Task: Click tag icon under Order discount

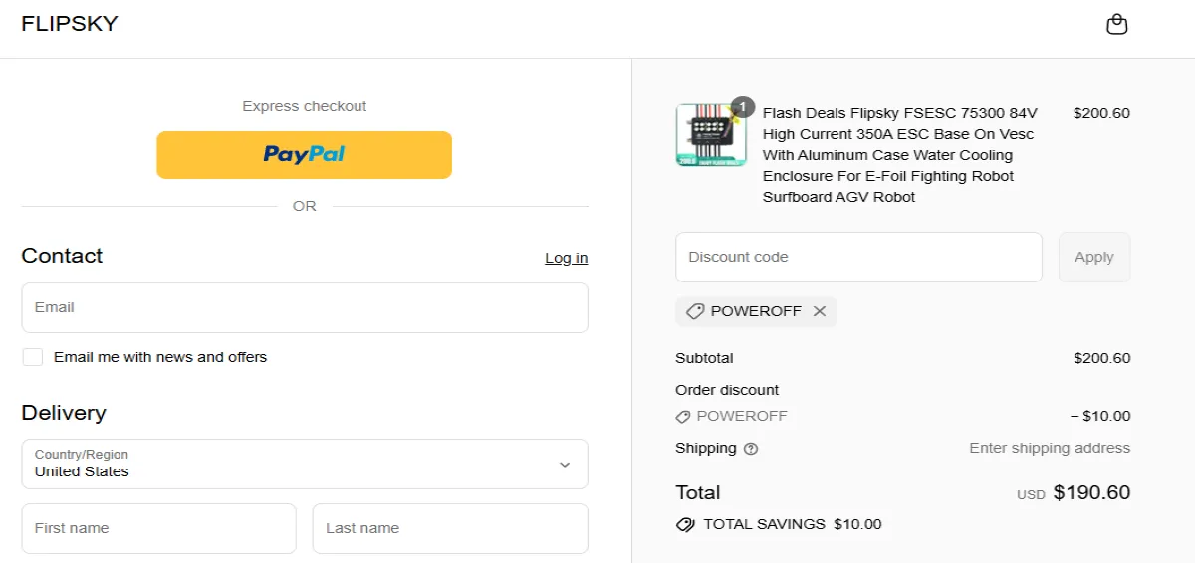Action: click(683, 417)
